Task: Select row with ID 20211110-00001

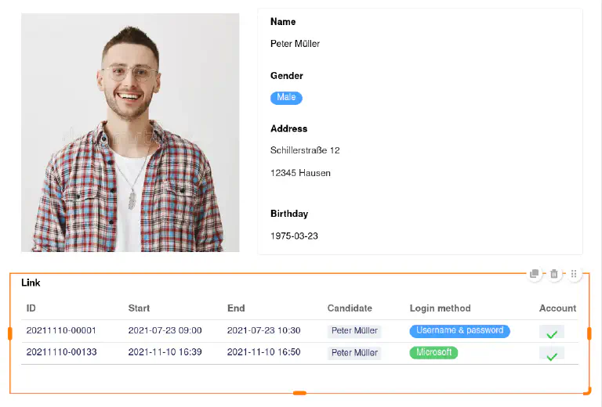Action: [61, 331]
